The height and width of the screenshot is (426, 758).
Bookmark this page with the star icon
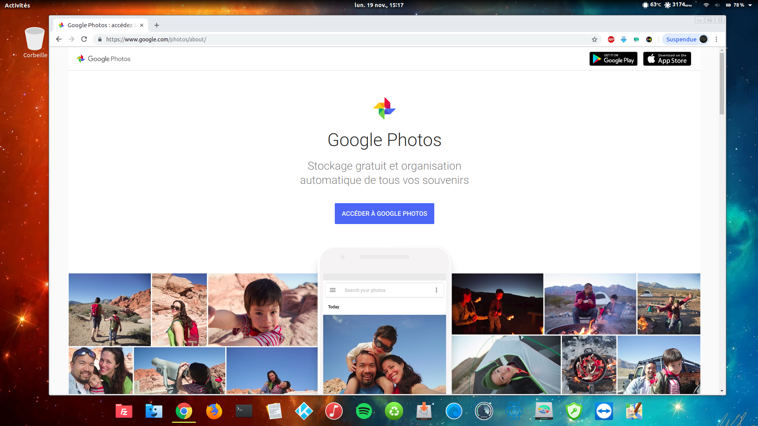[x=595, y=39]
